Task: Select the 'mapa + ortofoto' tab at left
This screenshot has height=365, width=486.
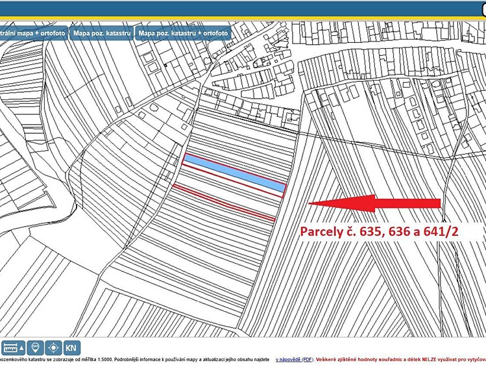Action: coord(32,33)
